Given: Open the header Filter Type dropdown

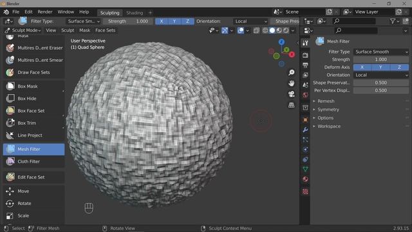Looking at the screenshot, I should click(83, 21).
